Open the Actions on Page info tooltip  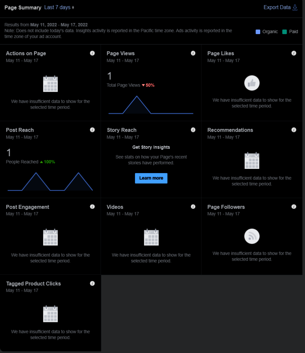click(92, 53)
